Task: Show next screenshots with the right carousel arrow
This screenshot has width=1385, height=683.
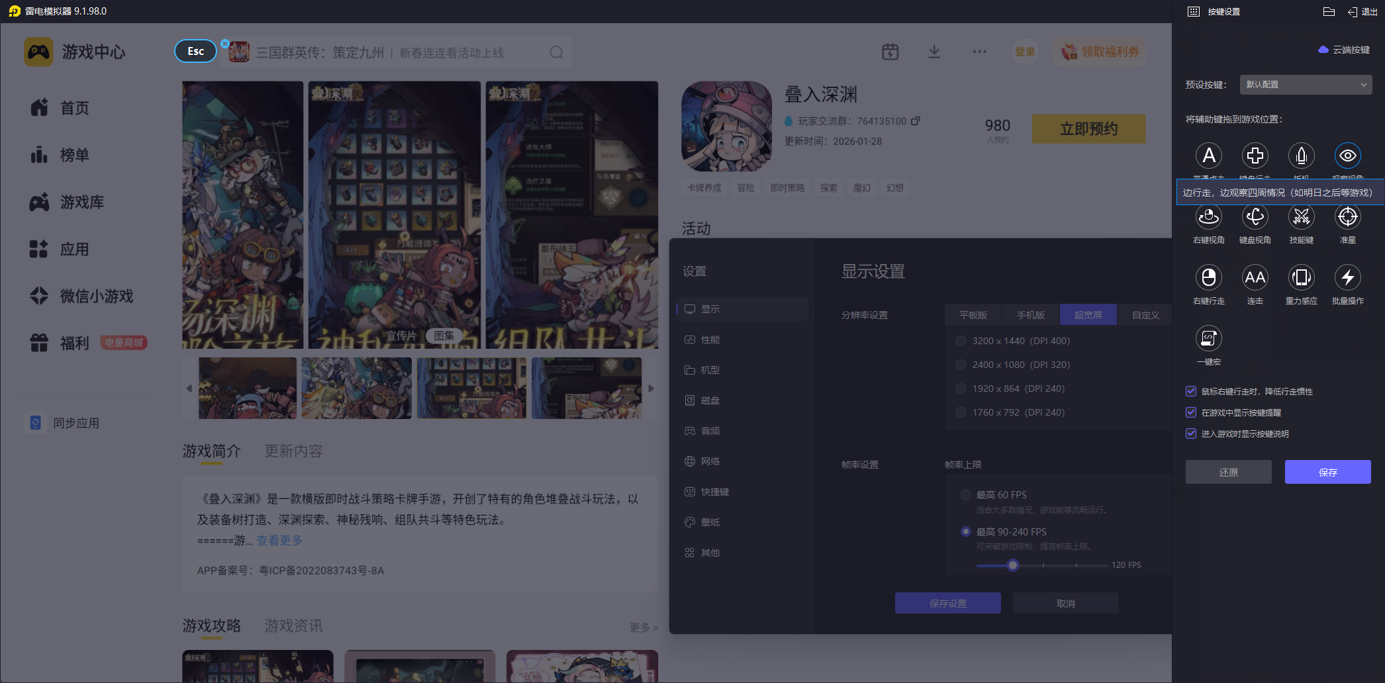Action: (651, 388)
